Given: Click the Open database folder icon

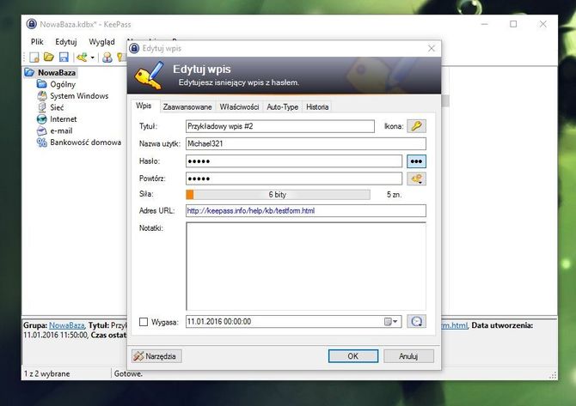Looking at the screenshot, I should click(x=47, y=58).
